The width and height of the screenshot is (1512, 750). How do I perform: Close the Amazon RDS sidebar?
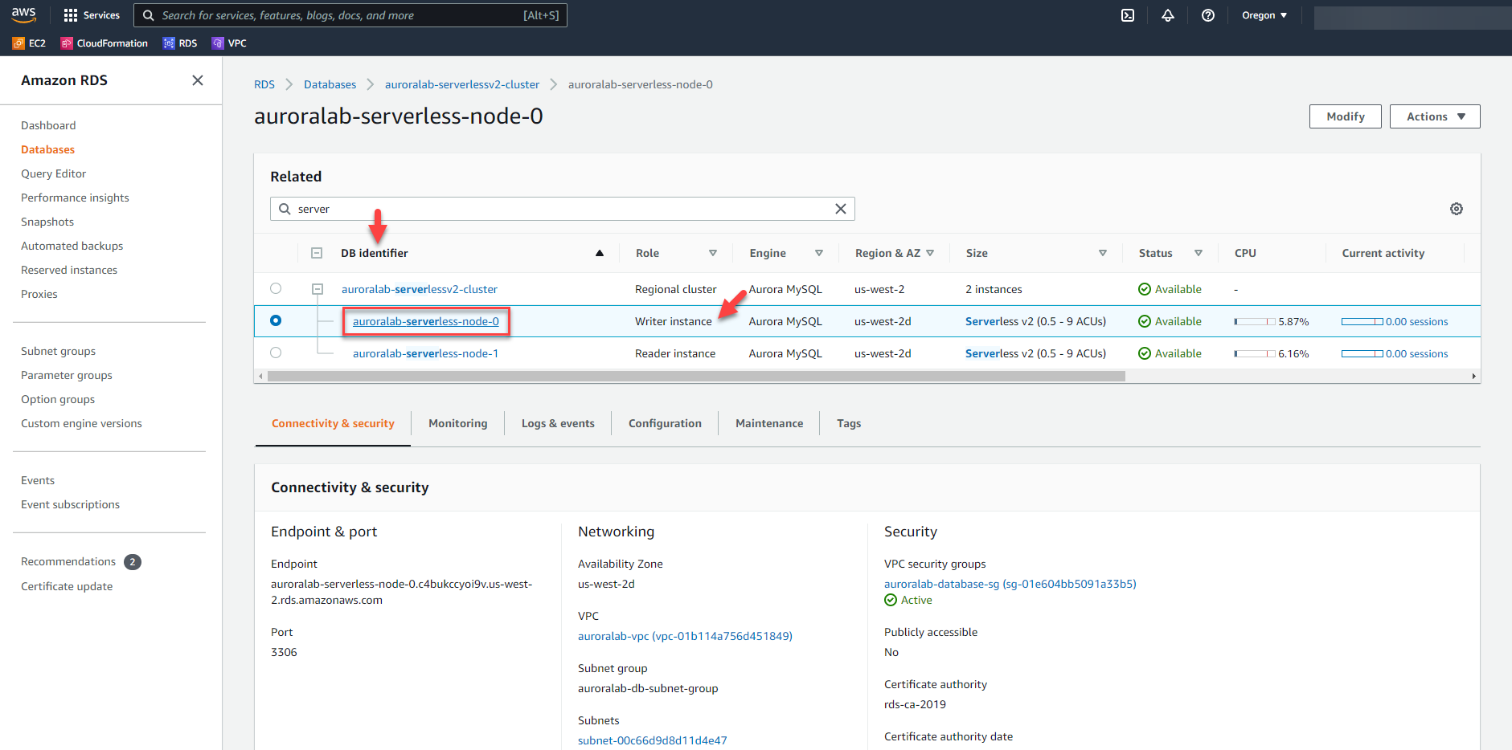[198, 80]
